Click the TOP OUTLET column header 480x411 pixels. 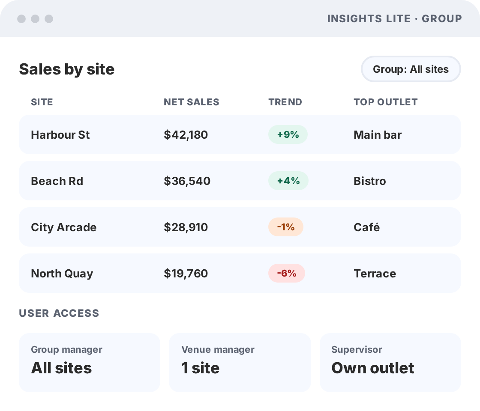coord(385,102)
